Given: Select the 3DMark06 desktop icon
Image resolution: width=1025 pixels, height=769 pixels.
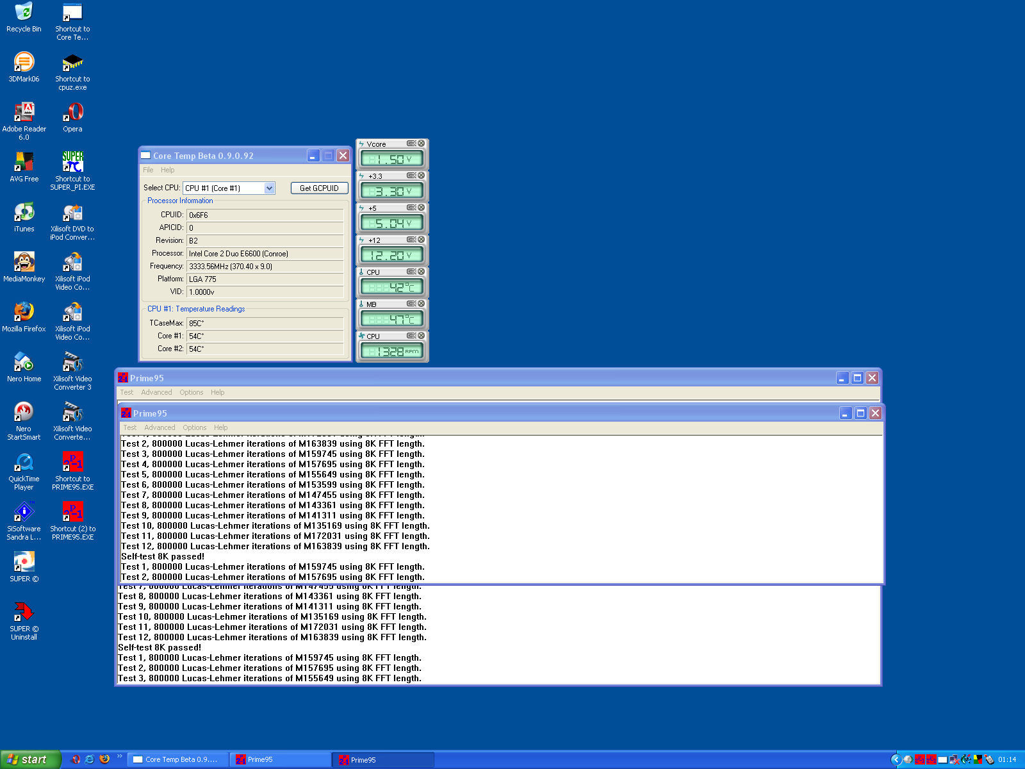Looking at the screenshot, I should pyautogui.click(x=24, y=67).
